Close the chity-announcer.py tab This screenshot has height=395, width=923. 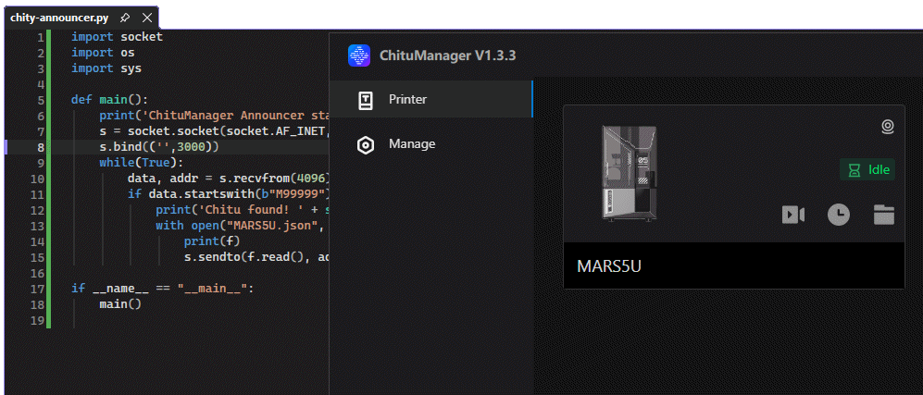tap(147, 18)
